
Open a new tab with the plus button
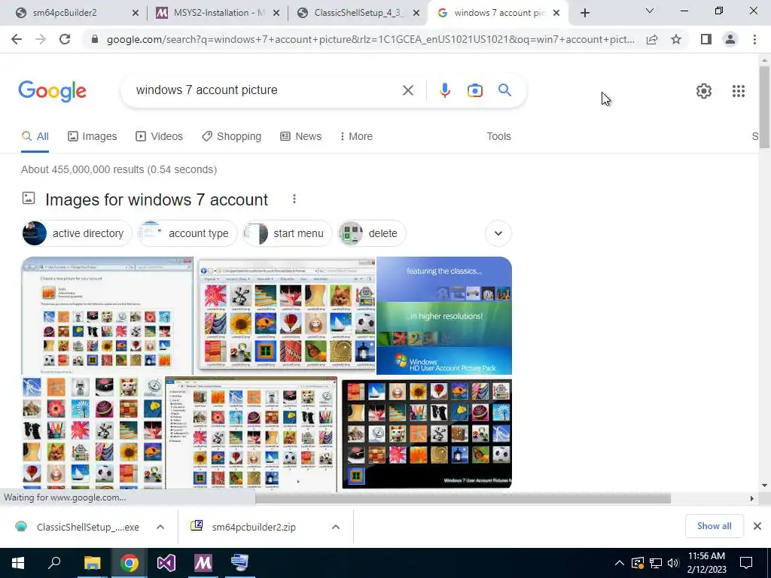coord(584,13)
